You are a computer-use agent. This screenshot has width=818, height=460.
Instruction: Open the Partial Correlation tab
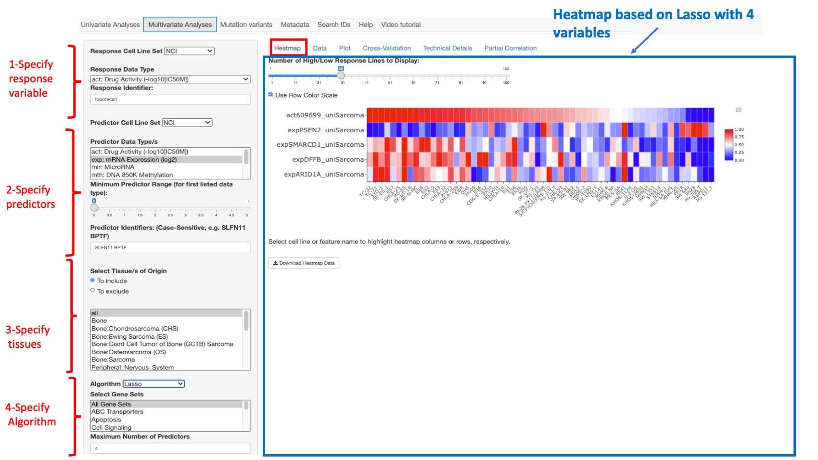tap(510, 48)
